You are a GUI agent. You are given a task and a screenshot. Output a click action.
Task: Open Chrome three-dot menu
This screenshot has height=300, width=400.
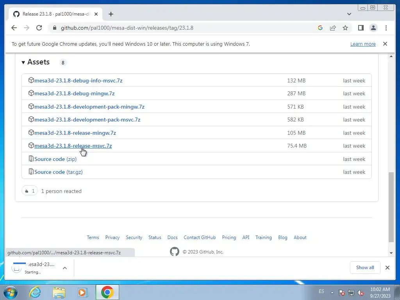pyautogui.click(x=386, y=28)
